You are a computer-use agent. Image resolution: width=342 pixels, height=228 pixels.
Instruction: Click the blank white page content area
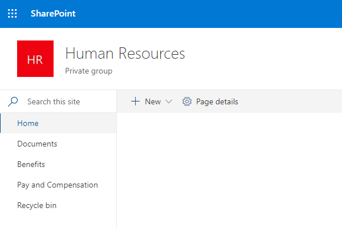(x=228, y=171)
